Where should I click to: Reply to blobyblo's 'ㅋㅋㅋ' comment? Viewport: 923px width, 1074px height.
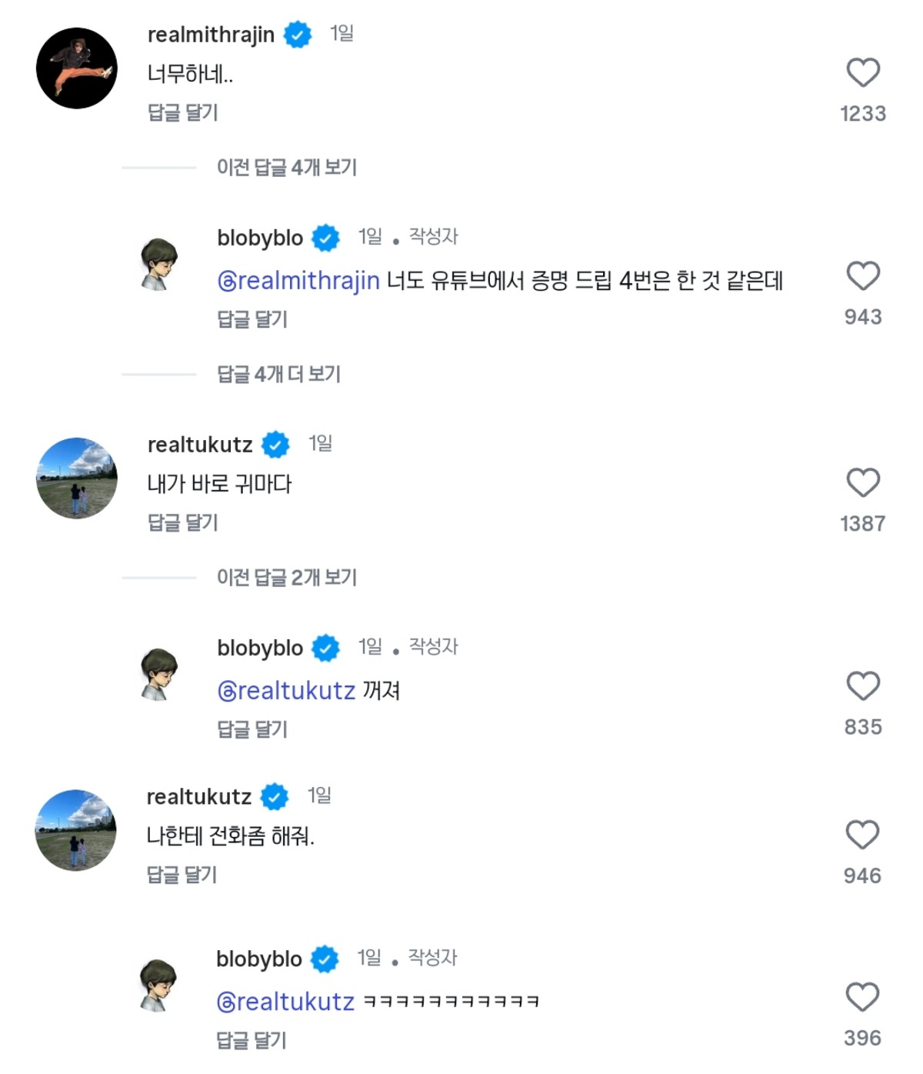(251, 1041)
